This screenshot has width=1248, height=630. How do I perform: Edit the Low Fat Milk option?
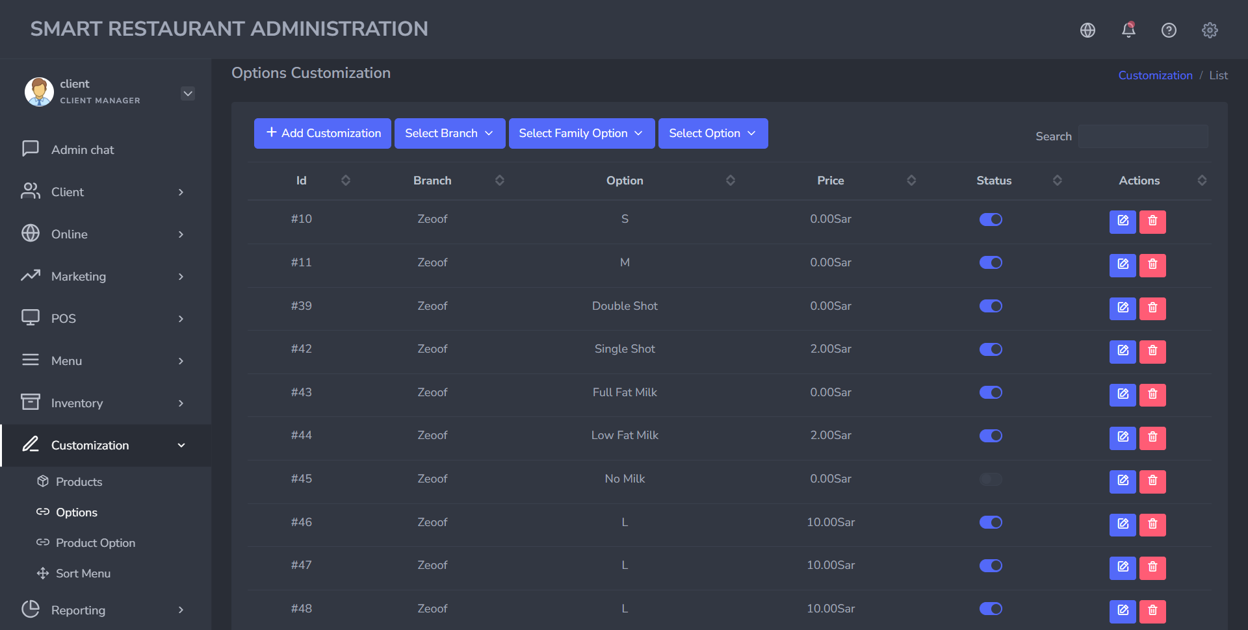[x=1123, y=438]
